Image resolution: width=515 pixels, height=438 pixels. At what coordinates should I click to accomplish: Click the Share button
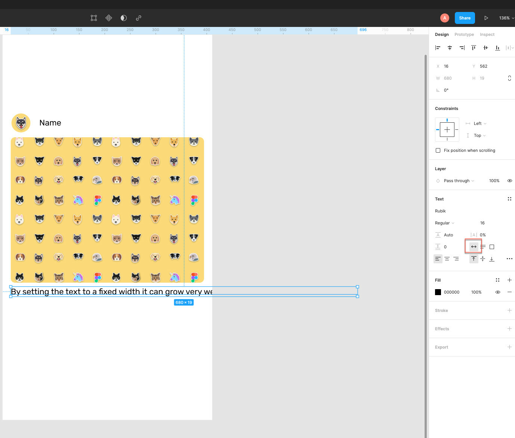[465, 18]
